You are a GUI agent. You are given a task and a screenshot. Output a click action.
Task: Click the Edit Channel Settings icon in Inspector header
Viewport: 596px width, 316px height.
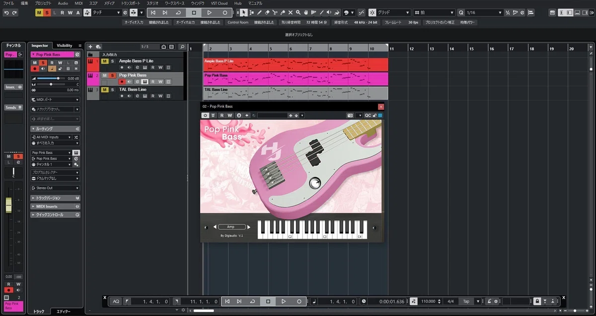(x=77, y=55)
